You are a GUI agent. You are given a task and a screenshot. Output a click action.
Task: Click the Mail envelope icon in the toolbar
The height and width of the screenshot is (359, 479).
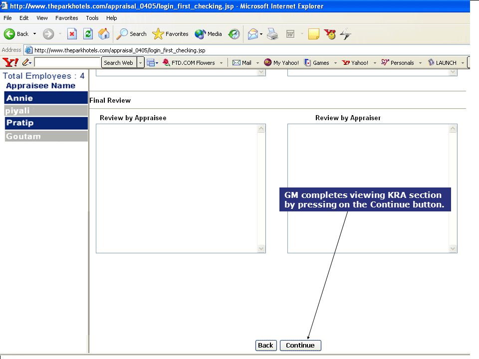point(253,34)
